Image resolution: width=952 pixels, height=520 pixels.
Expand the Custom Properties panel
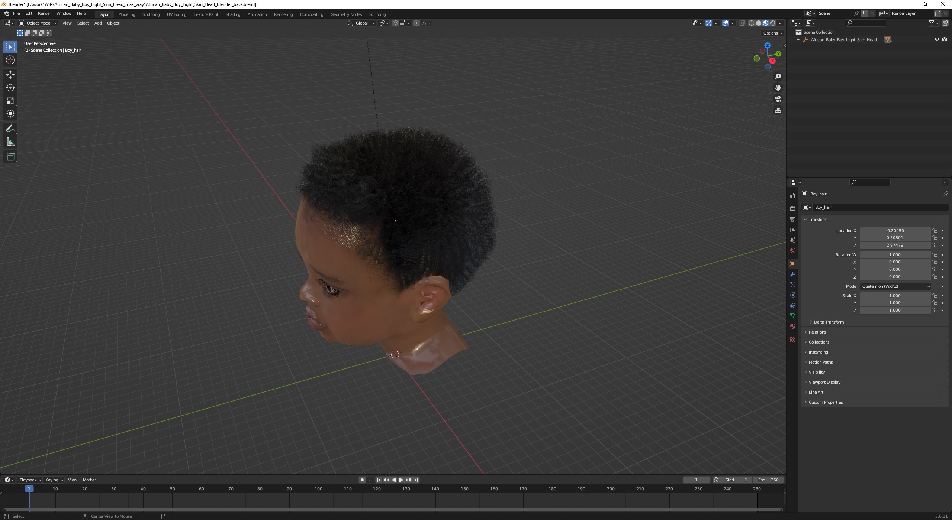coord(805,402)
